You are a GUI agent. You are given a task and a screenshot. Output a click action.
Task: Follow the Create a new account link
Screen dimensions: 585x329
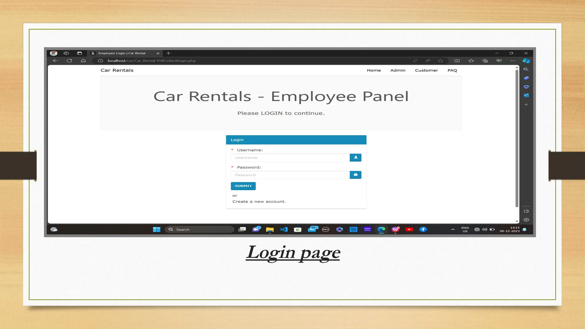tap(259, 202)
